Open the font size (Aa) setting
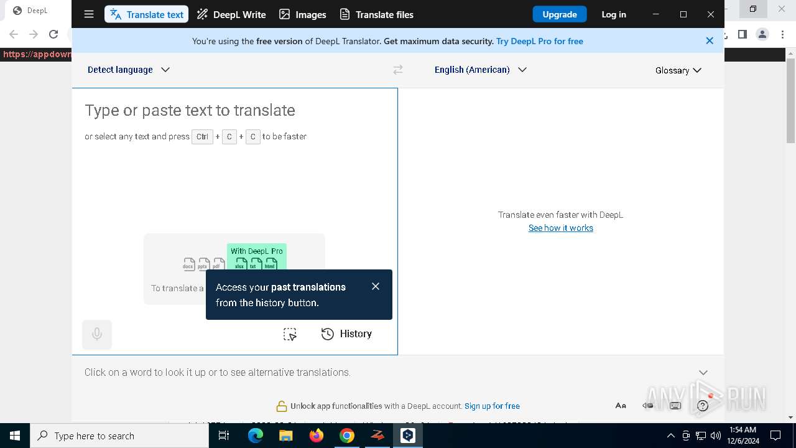This screenshot has height=448, width=796. [621, 406]
